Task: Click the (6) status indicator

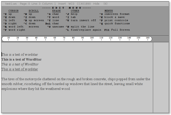Action: tap(105, 4)
